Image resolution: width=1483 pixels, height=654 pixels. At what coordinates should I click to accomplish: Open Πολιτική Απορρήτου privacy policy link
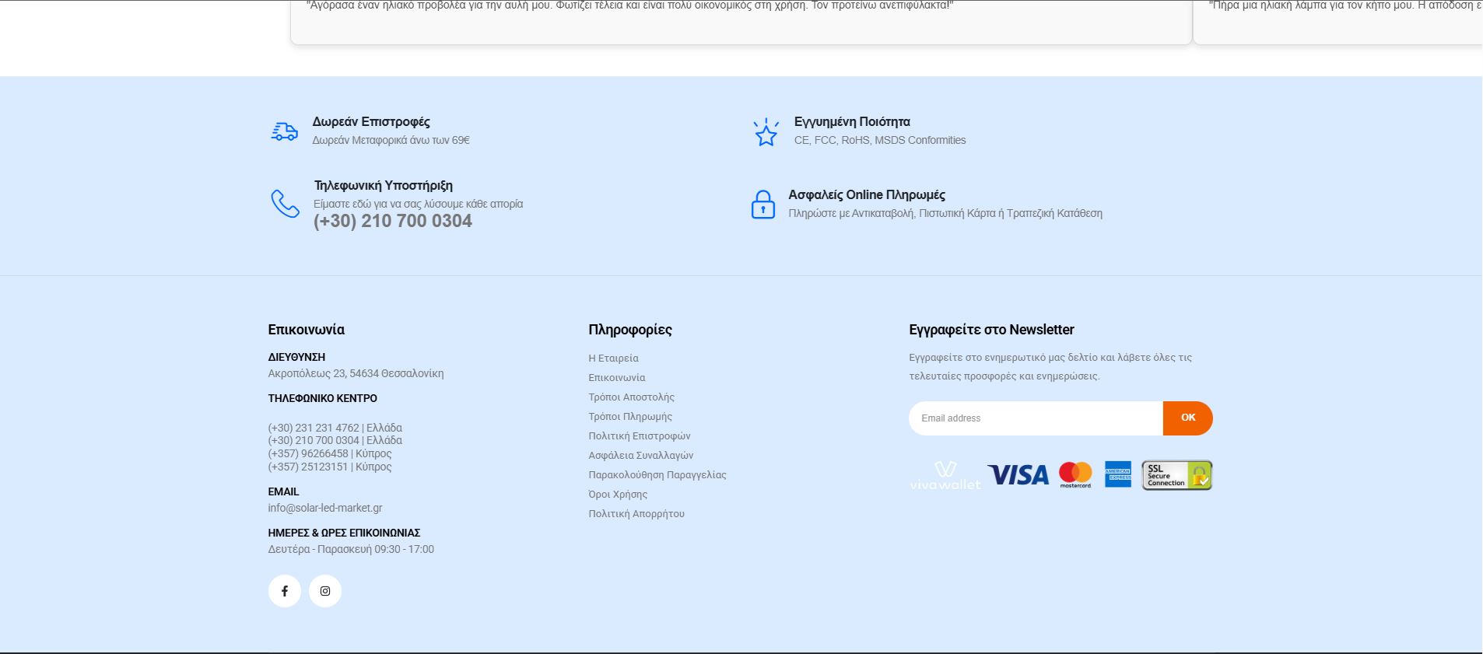click(x=636, y=514)
